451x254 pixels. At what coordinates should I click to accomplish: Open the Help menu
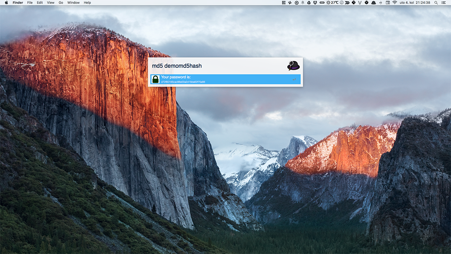click(87, 3)
